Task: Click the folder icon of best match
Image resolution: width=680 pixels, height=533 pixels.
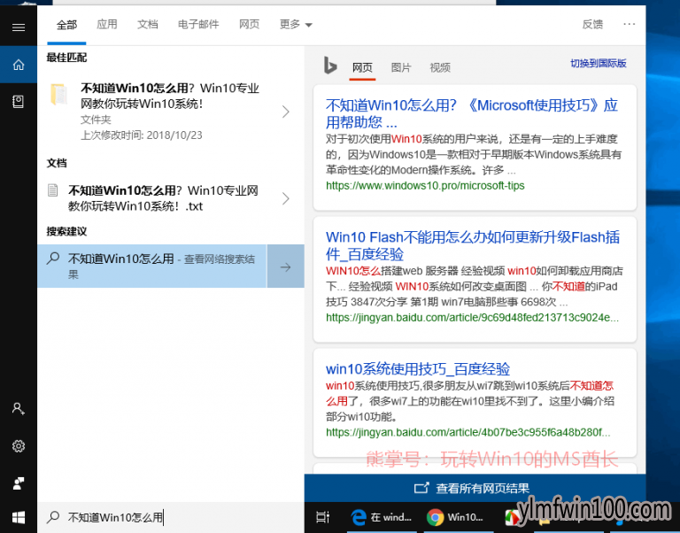Action: (x=59, y=94)
